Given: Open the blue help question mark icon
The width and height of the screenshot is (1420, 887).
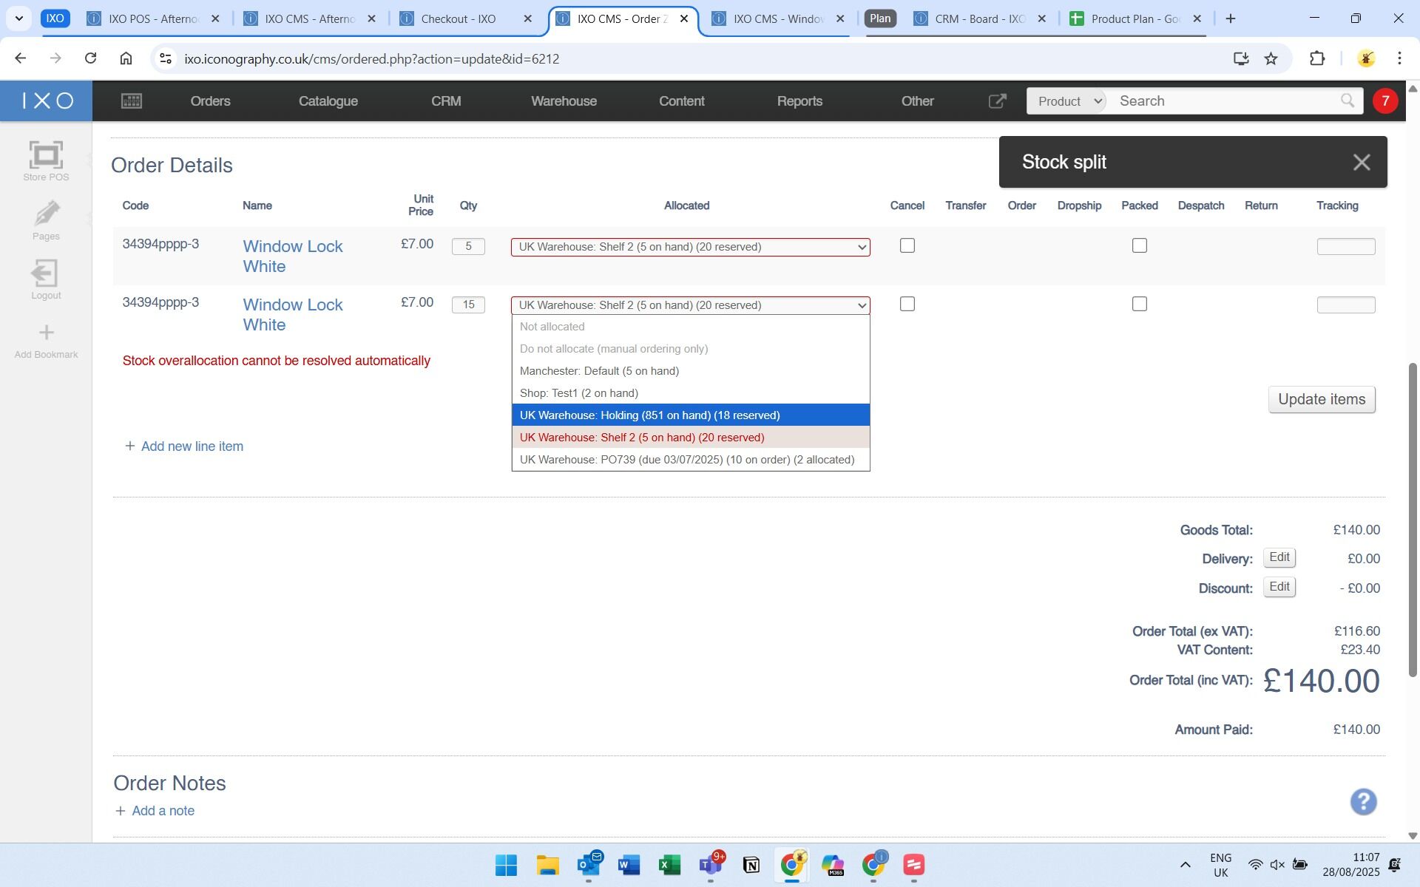Looking at the screenshot, I should click(x=1362, y=802).
